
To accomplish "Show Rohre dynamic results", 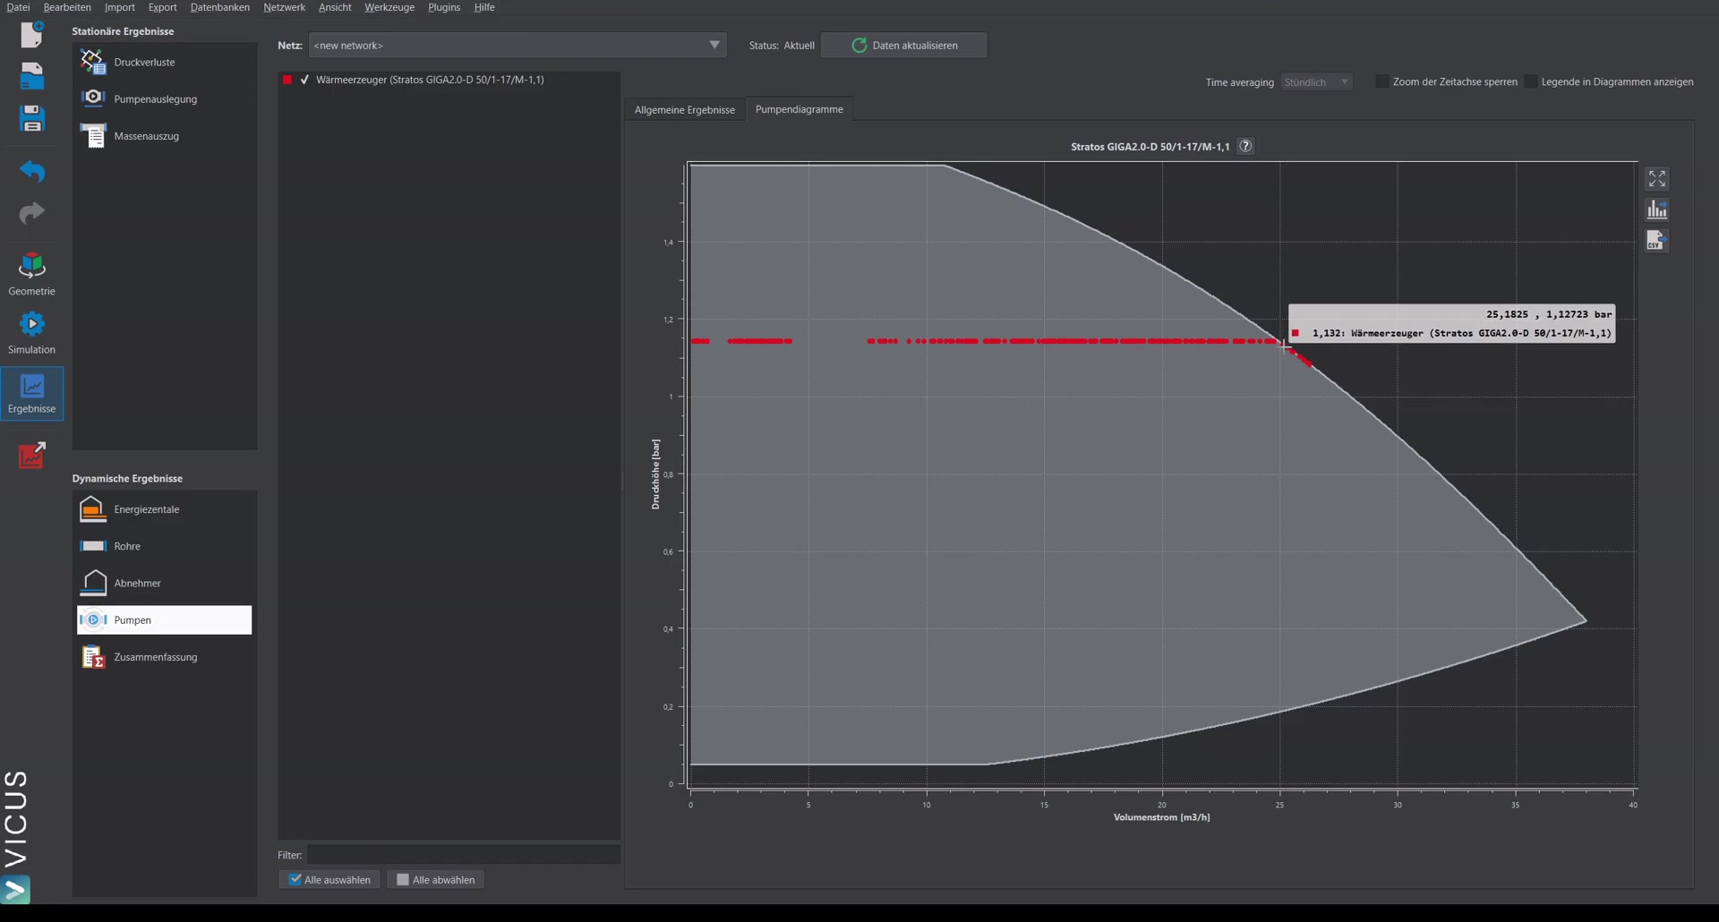I will point(165,546).
